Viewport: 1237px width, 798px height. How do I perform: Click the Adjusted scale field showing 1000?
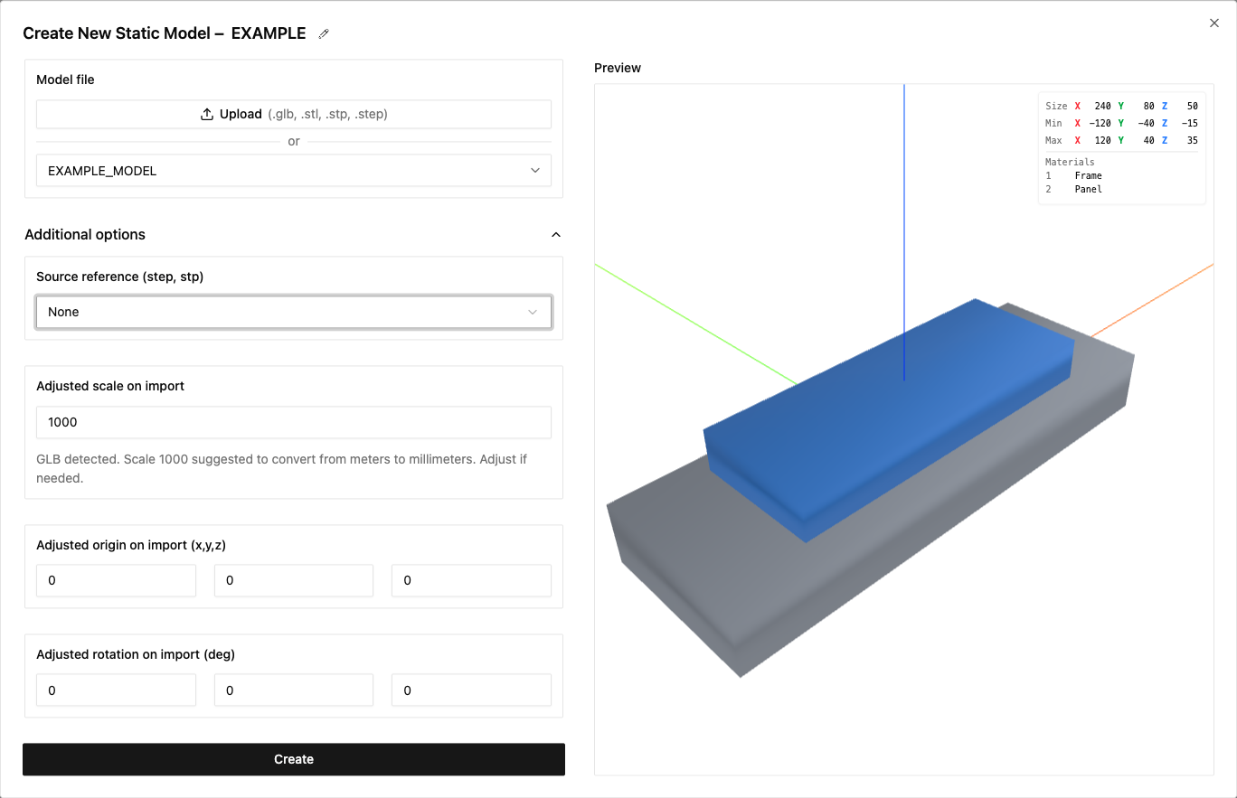294,422
